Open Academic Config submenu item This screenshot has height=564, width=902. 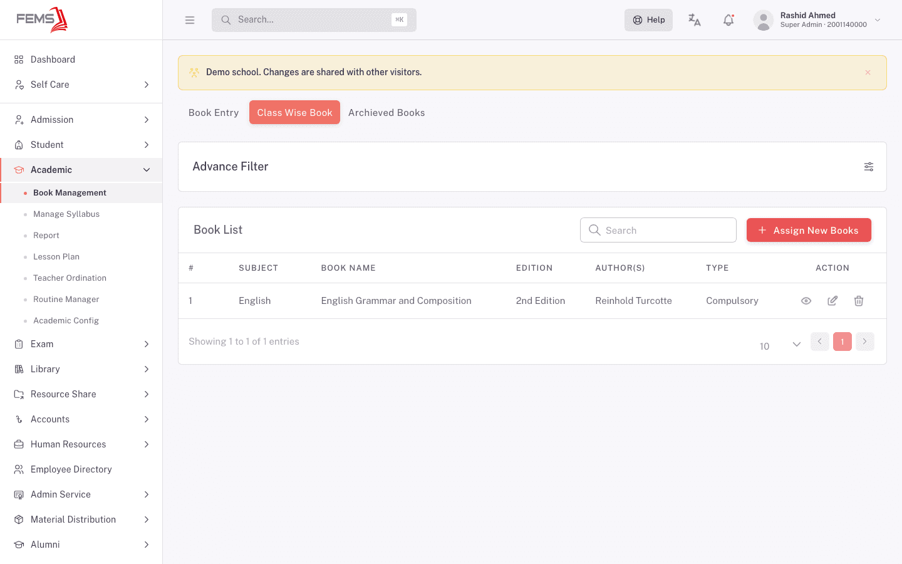66,321
